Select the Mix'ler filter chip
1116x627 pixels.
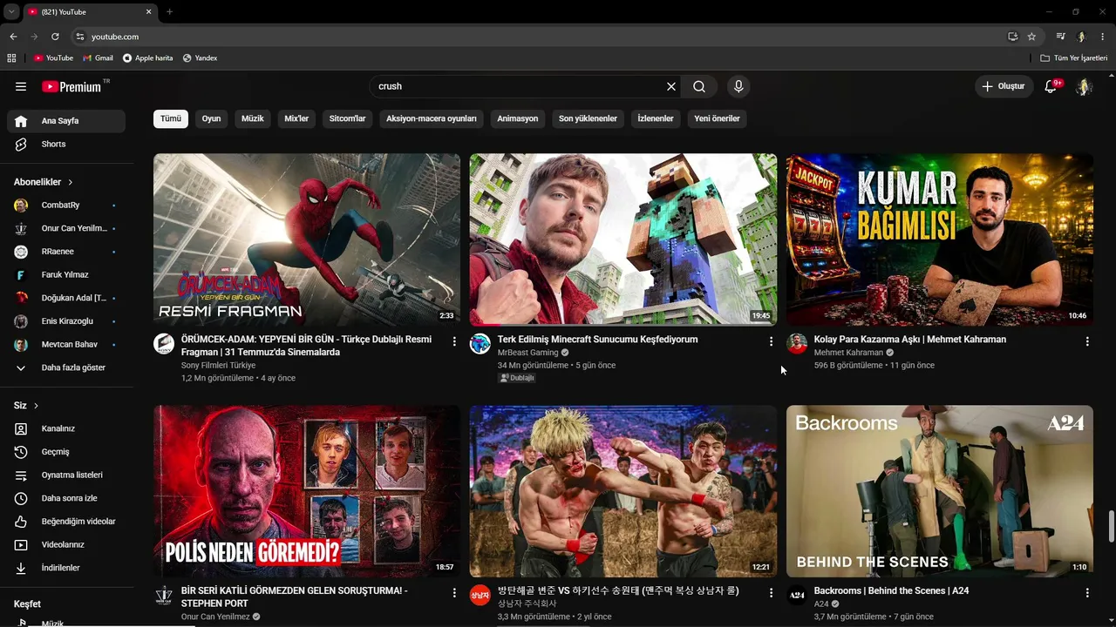[296, 118]
